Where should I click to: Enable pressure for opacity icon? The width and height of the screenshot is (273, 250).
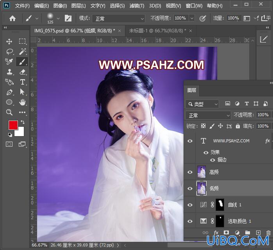[203, 18]
